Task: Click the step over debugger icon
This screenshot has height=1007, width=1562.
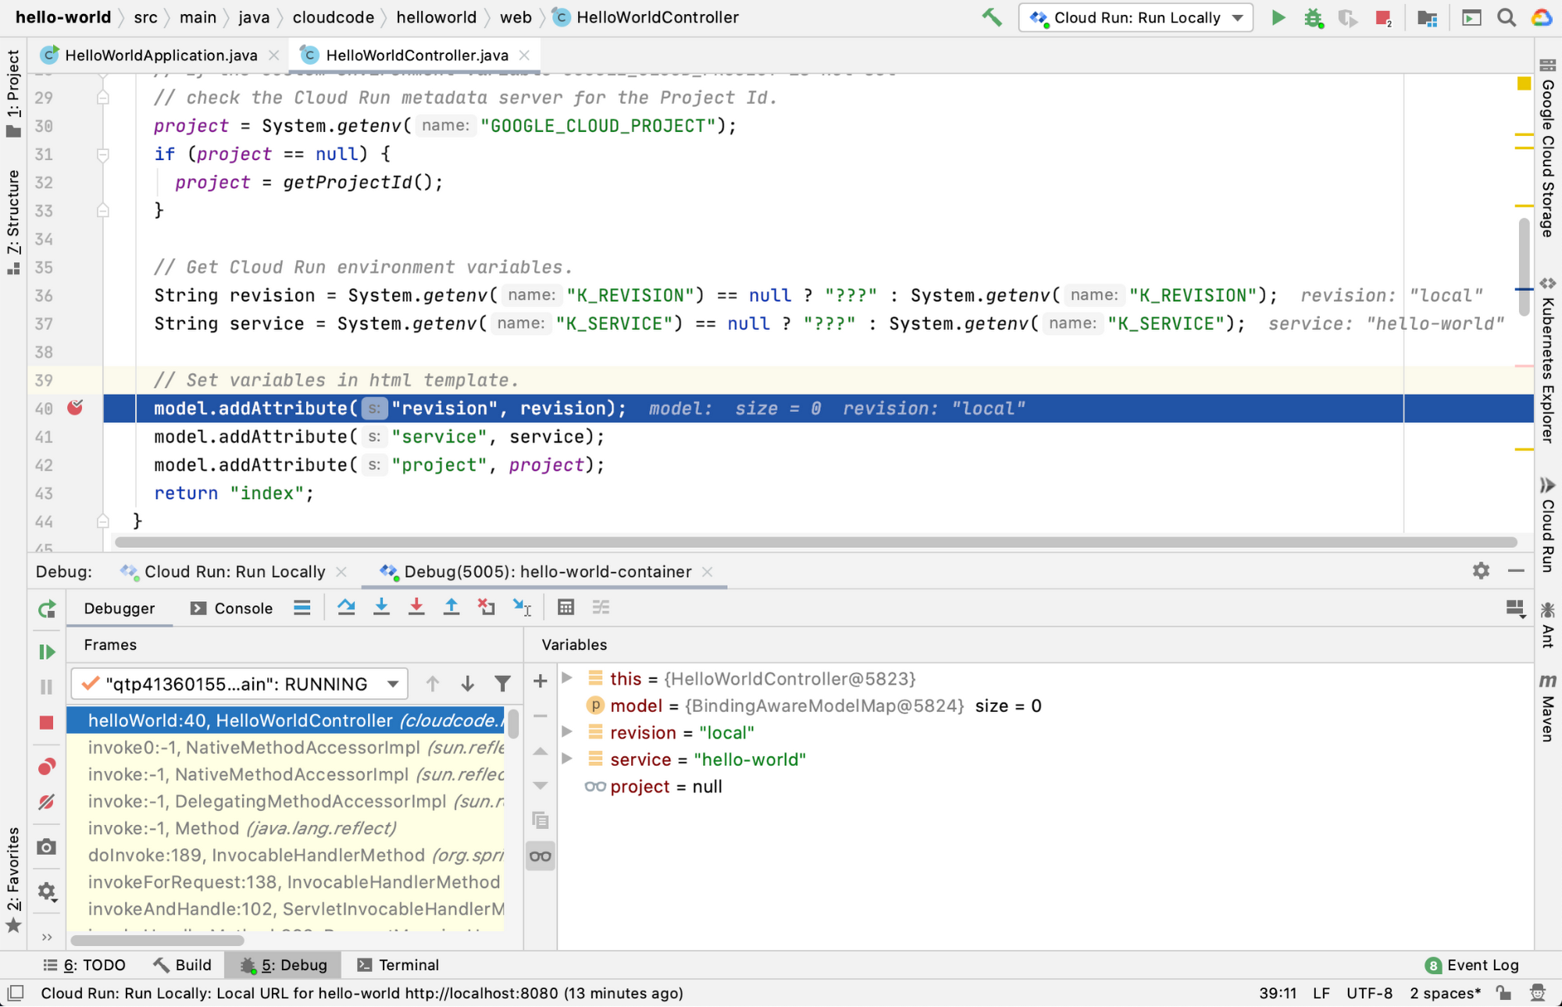Action: (345, 607)
